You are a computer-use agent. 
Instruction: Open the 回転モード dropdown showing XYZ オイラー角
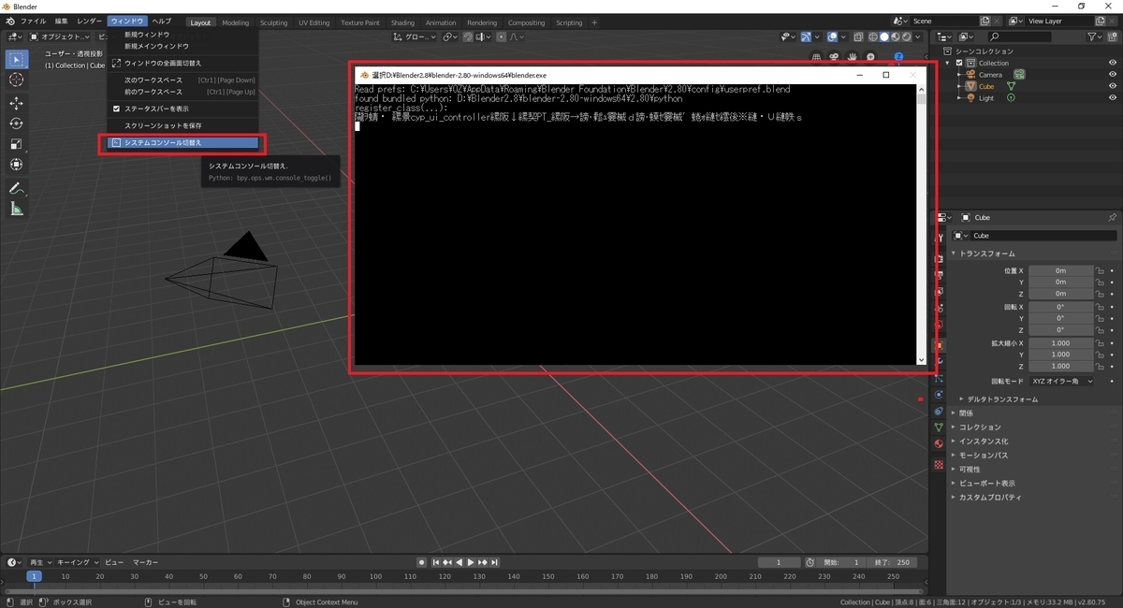click(1062, 381)
